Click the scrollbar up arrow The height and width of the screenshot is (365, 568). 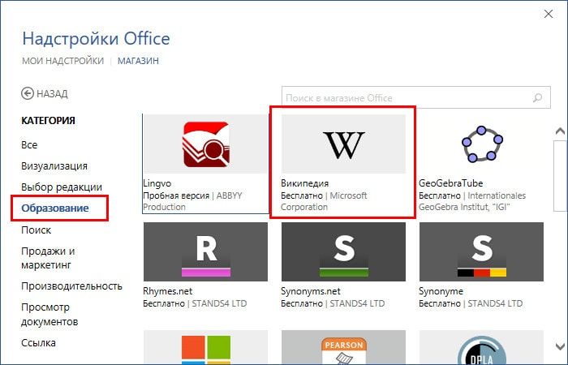click(x=559, y=131)
